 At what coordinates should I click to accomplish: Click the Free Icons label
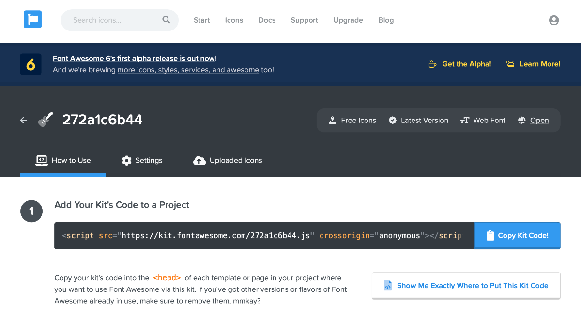(x=359, y=120)
